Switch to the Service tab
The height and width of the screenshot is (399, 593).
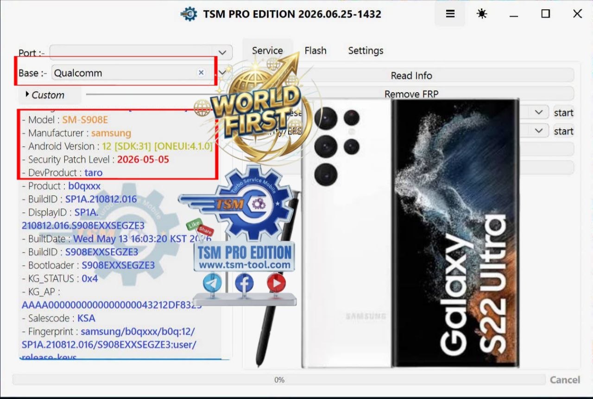(x=267, y=50)
